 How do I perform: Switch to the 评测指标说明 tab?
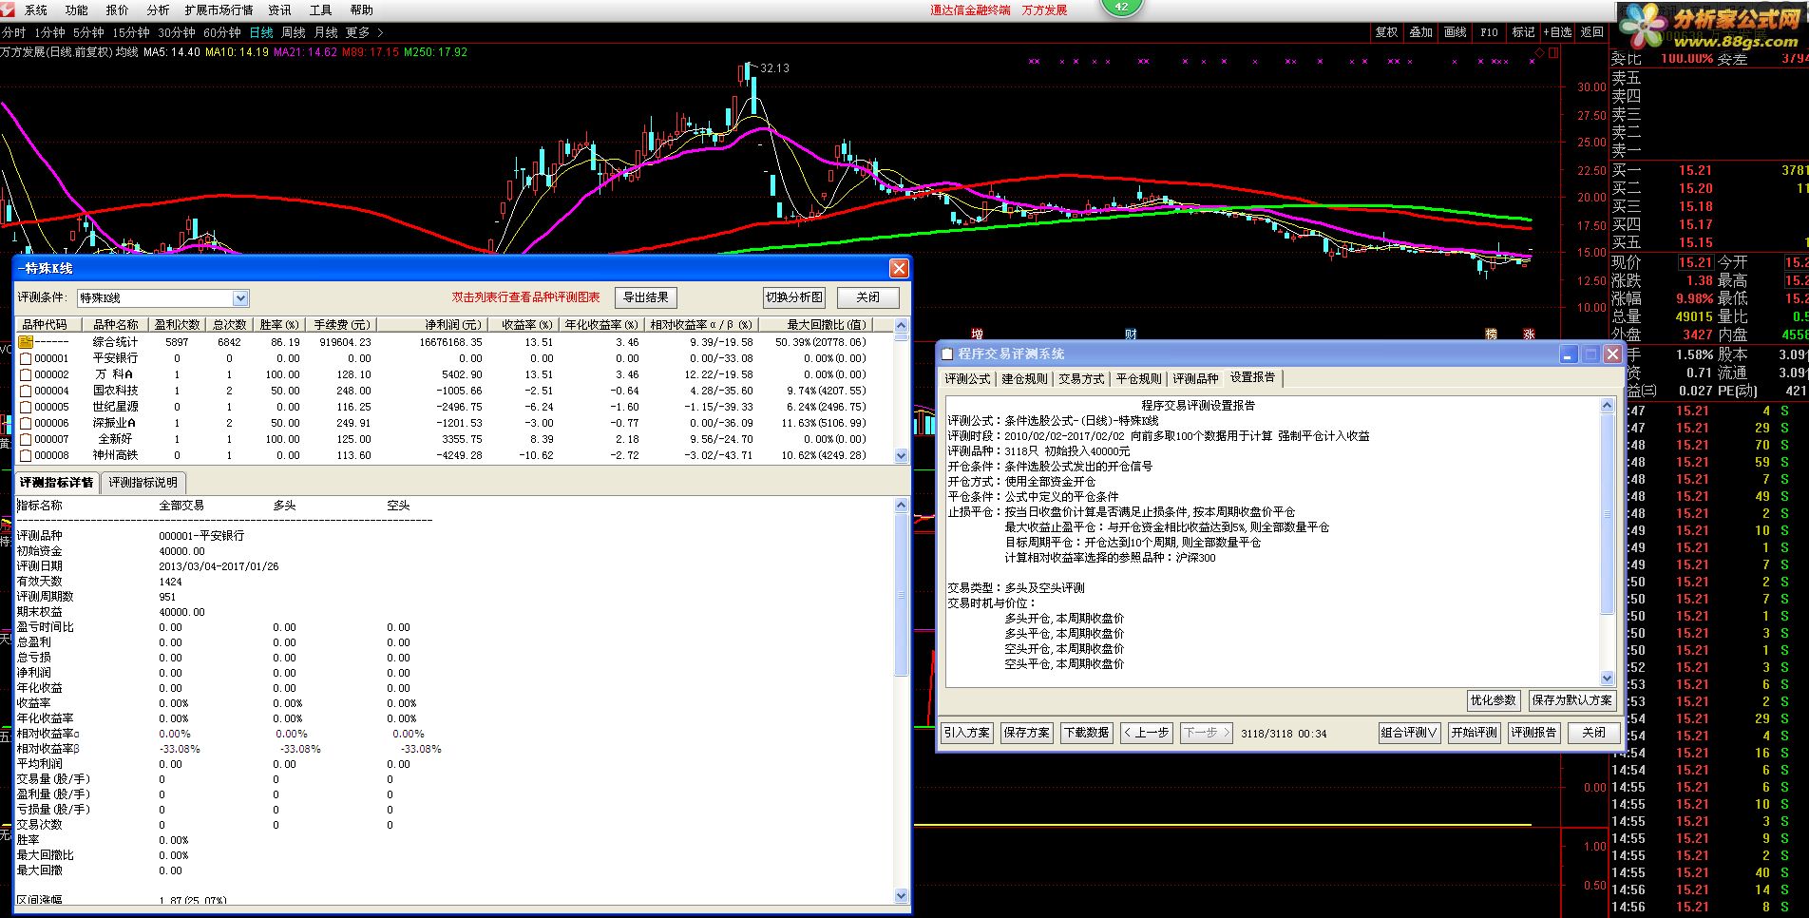coord(143,483)
